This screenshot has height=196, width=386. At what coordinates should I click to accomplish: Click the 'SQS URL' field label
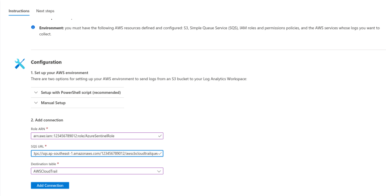[37, 146]
